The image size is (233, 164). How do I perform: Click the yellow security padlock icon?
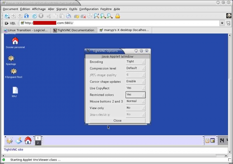click(117, 16)
